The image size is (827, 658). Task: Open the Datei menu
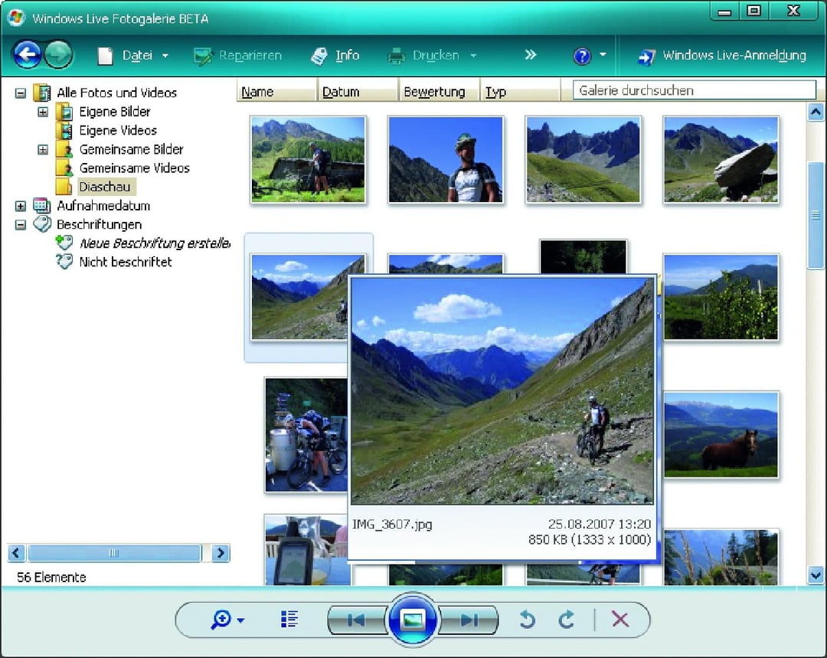point(132,56)
